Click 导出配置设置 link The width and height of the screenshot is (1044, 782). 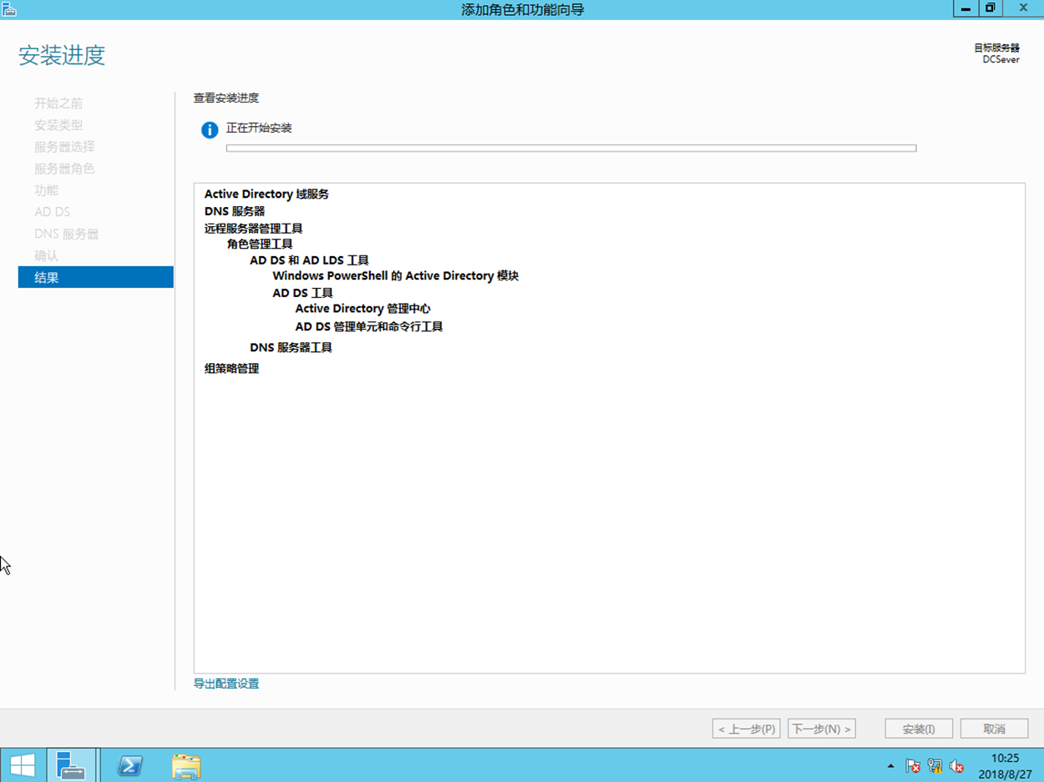coord(226,684)
